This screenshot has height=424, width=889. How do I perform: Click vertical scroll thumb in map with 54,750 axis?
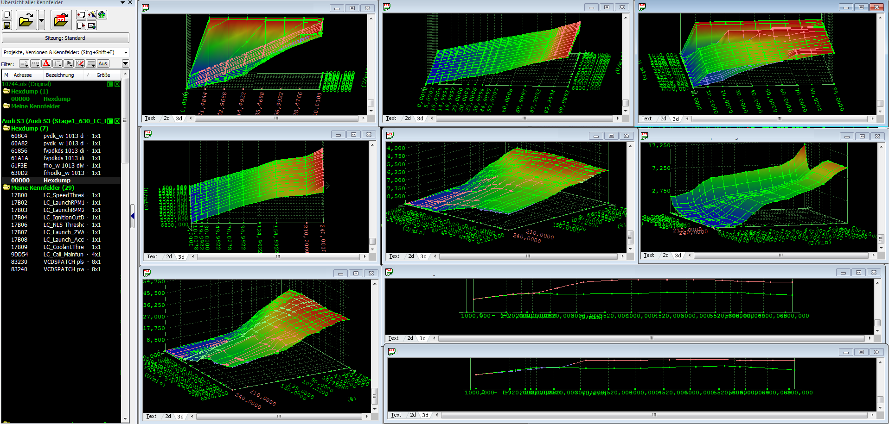pyautogui.click(x=375, y=396)
